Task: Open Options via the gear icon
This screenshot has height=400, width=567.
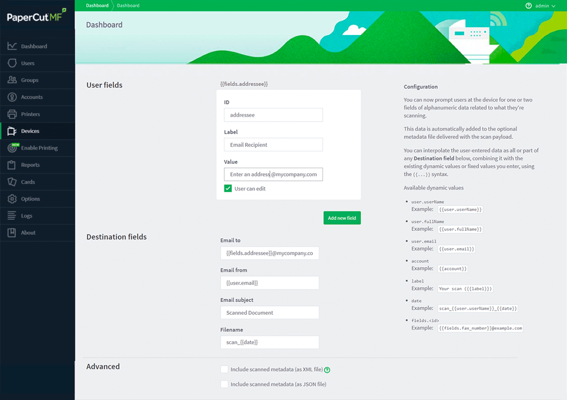Action: pyautogui.click(x=12, y=199)
